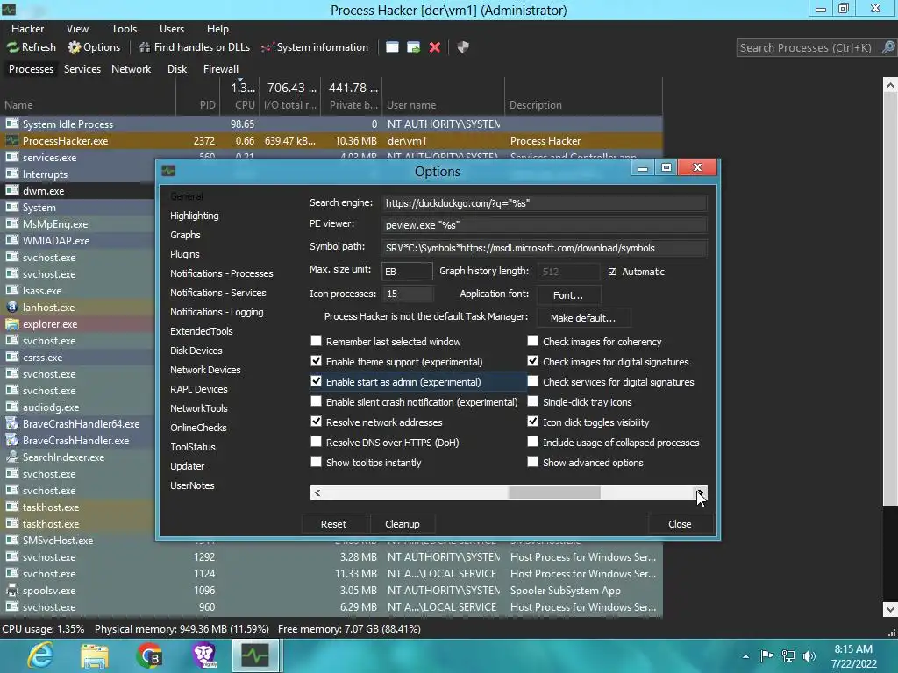Screen dimensions: 898x673
Task: Open the Users menu
Action: (172, 29)
